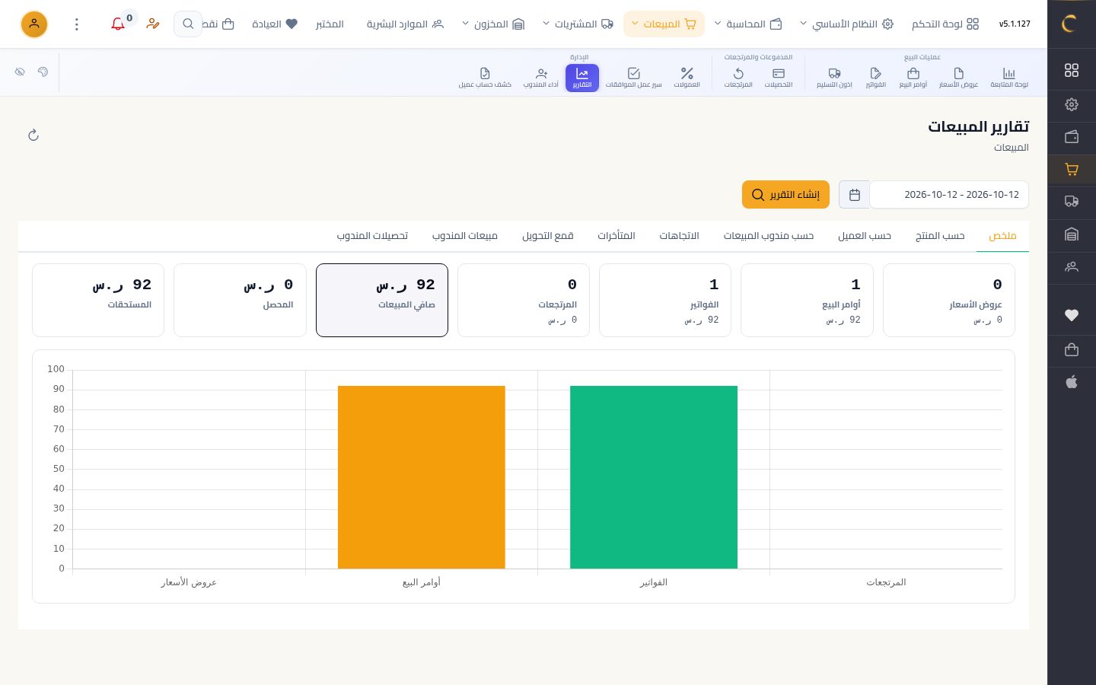The height and width of the screenshot is (685, 1096).
Task: Open أوامر البيع toolbar item
Action: click(x=913, y=78)
